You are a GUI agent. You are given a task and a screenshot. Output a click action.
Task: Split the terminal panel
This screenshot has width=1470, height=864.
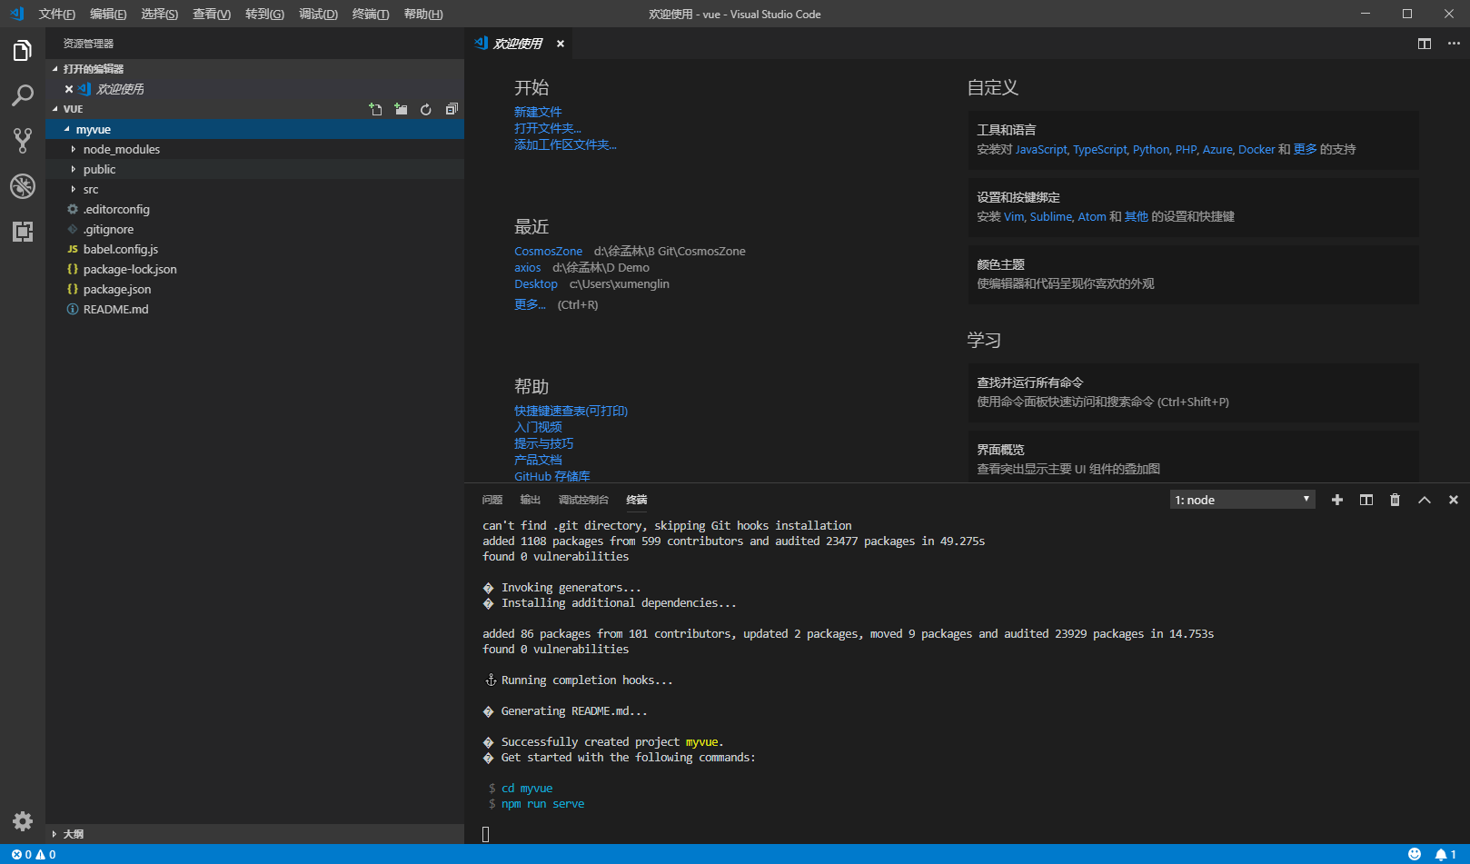click(x=1366, y=500)
